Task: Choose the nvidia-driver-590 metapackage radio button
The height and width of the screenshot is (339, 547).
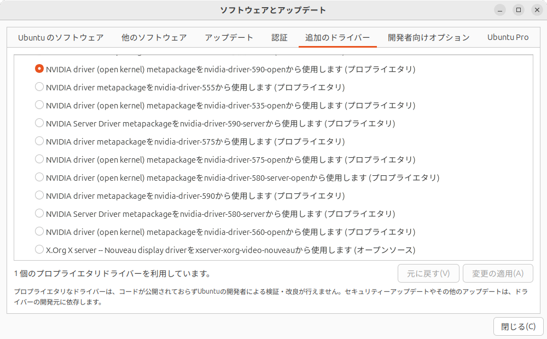Action: 39,195
